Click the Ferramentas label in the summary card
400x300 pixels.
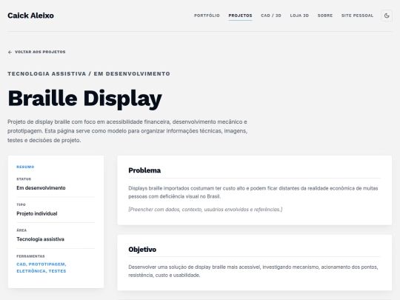click(30, 256)
